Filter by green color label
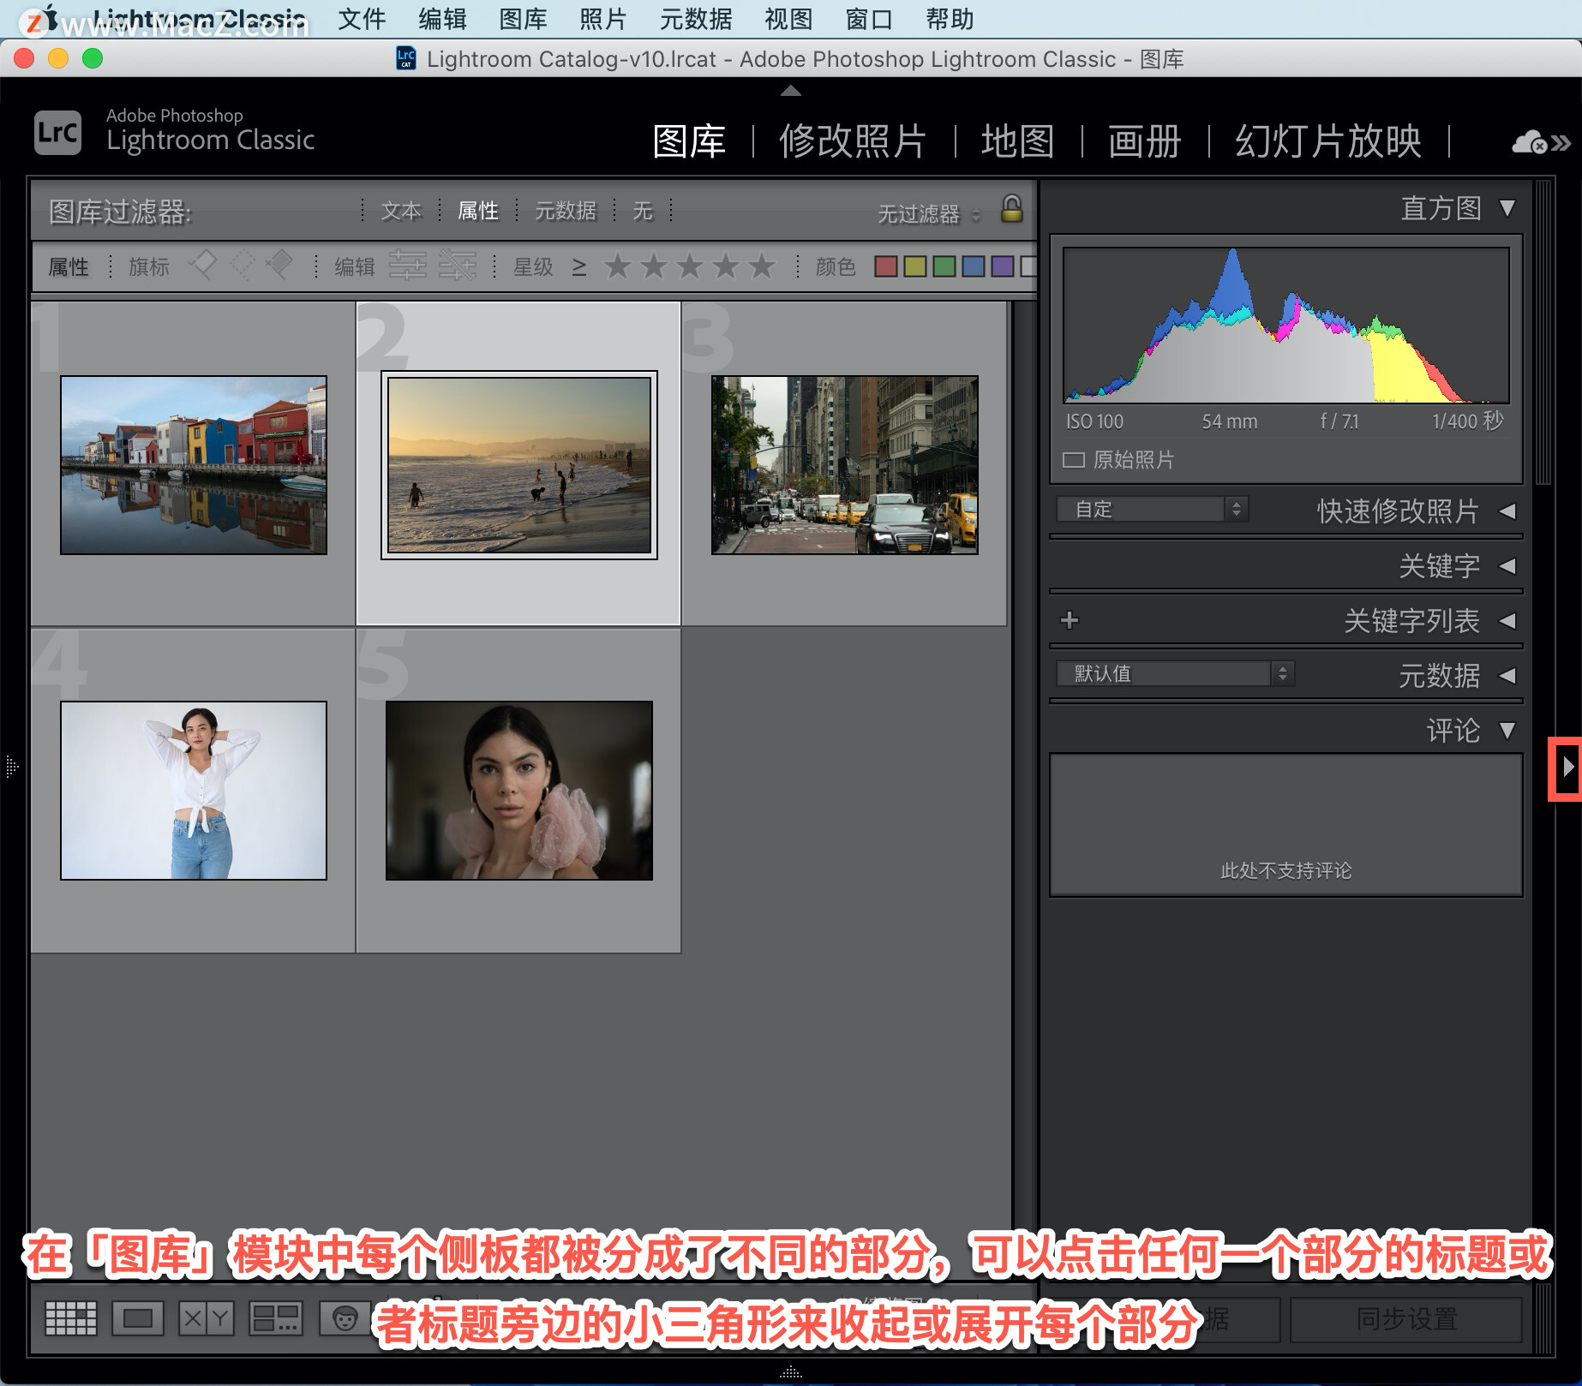Screen dimensions: 1582x1386 pos(944,266)
